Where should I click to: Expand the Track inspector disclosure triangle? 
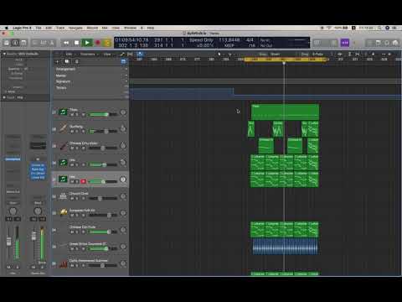pyautogui.click(x=4, y=97)
